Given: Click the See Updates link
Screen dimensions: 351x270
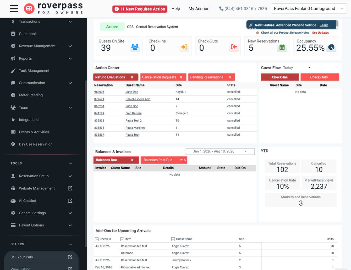Looking at the screenshot, I should pyautogui.click(x=320, y=33).
